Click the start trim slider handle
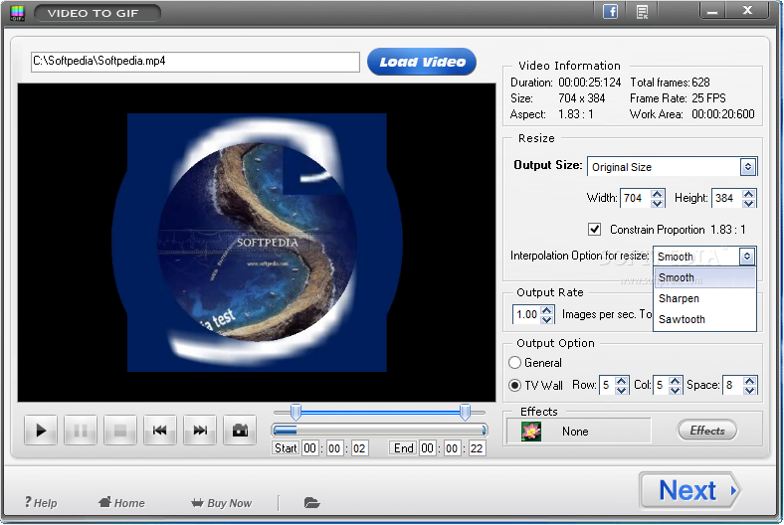This screenshot has width=784, height=525. (295, 412)
